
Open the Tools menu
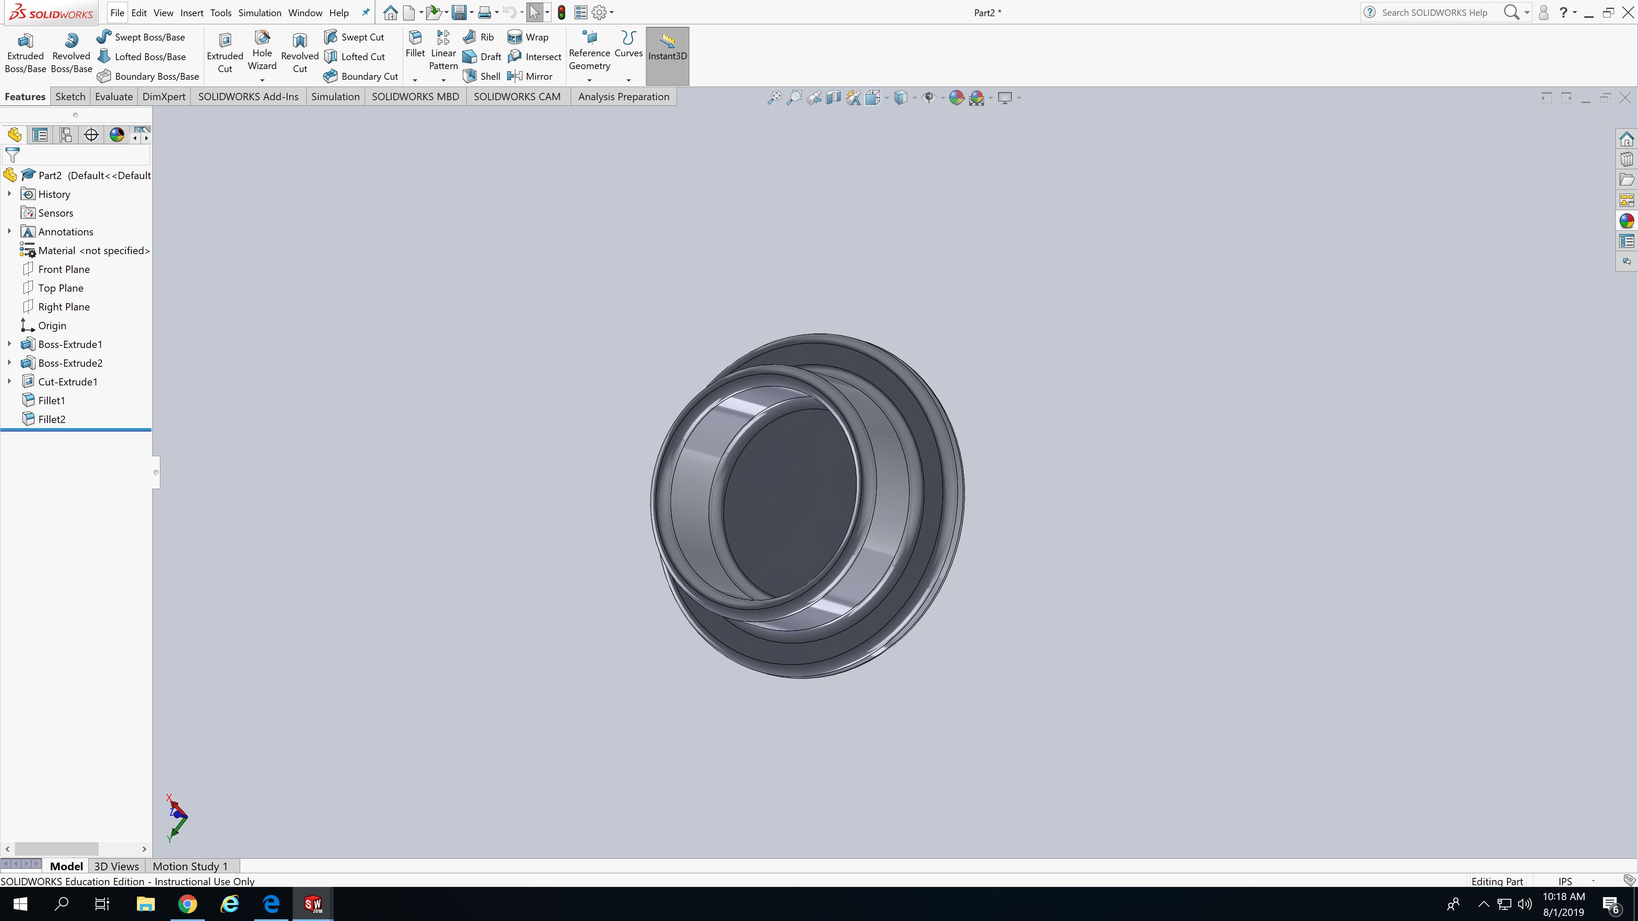pos(221,13)
